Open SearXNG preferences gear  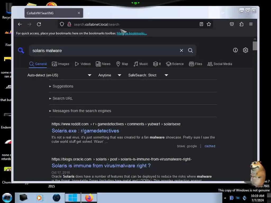pos(245,50)
